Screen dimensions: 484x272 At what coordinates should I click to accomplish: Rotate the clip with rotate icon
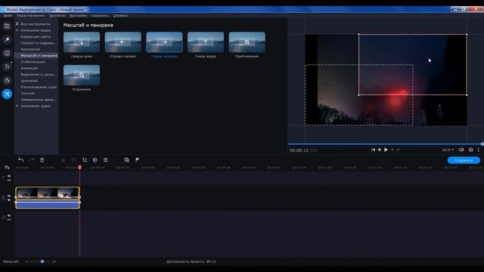(x=74, y=159)
